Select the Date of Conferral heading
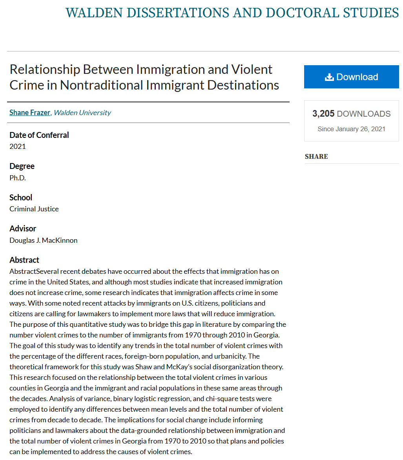The image size is (403, 460). coord(39,135)
